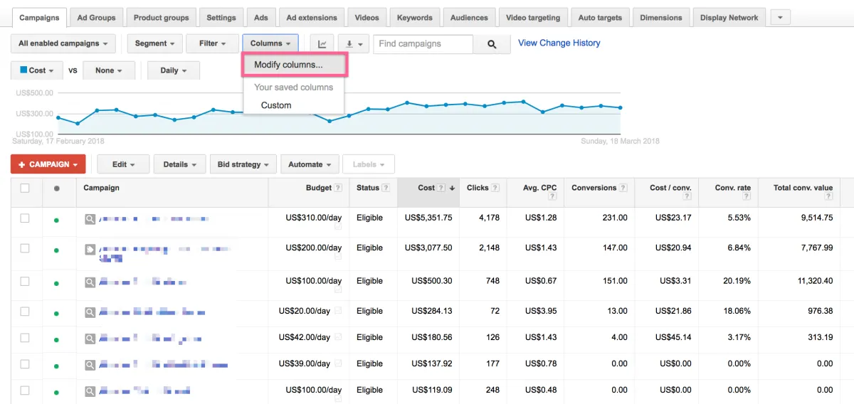
Task: Click search campaign icon in US$500.30 cost row
Action: coord(90,282)
